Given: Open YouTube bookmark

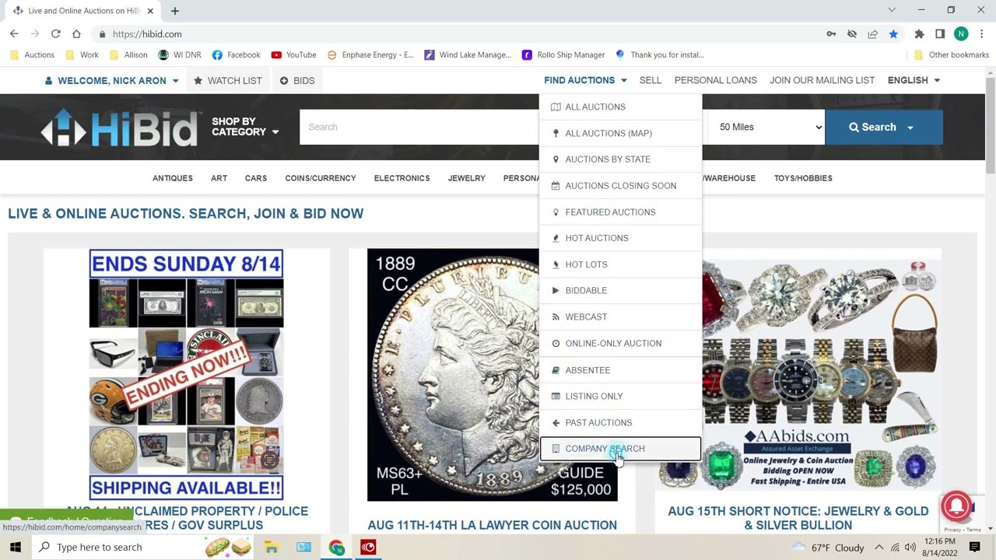Looking at the screenshot, I should tap(293, 55).
